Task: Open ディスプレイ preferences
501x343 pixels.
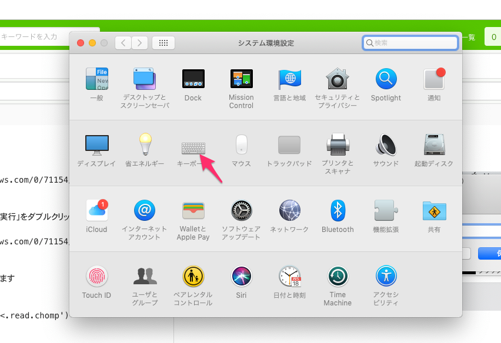Action: (97, 145)
